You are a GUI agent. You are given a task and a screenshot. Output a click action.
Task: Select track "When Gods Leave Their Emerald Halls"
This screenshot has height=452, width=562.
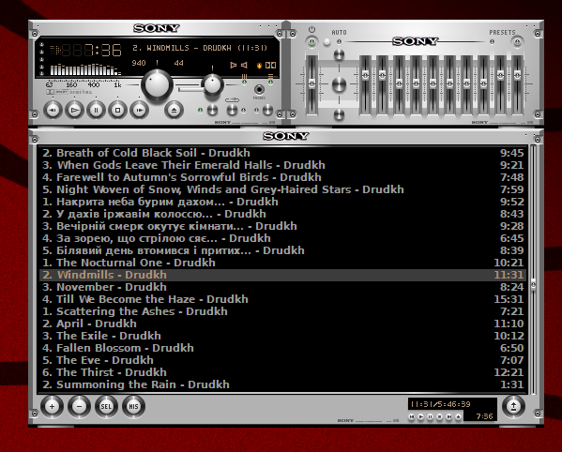(x=282, y=165)
